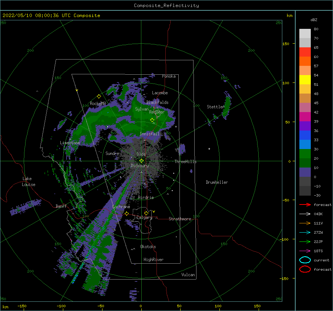
Task: Click the Stettler town label
Action: pyautogui.click(x=216, y=107)
